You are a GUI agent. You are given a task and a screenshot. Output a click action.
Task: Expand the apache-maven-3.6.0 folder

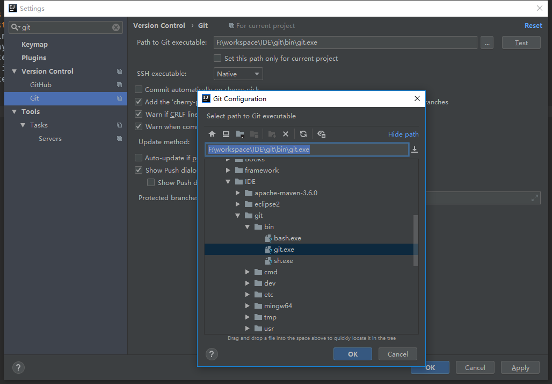tap(238, 193)
